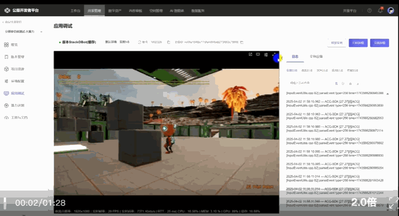Click the 2.0倍 playback speed control
399x216 pixels.
point(364,202)
